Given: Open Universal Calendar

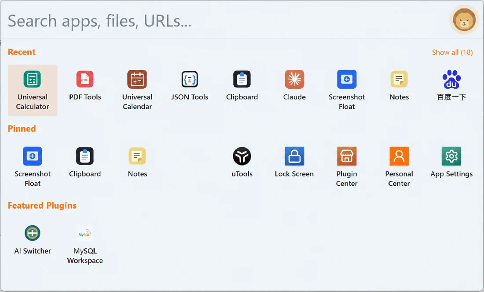Looking at the screenshot, I should [x=137, y=90].
